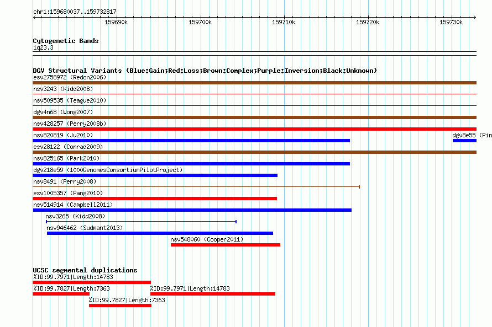This screenshot has width=492, height=327.
Task: Click the Cytogenetic Bands track title
Action: (x=66, y=41)
